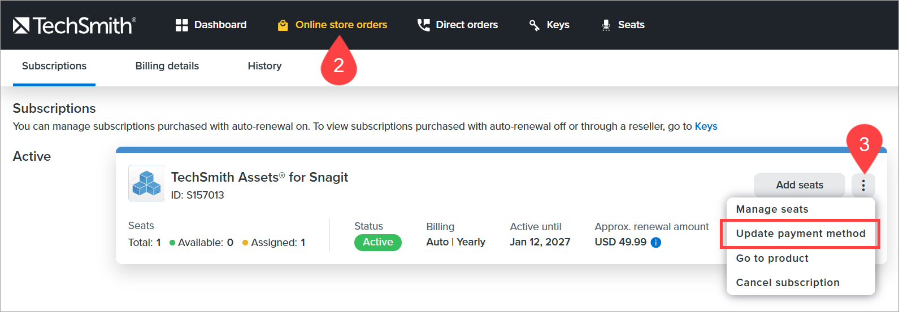Screen dimensions: 899x312
Task: Choose Cancel subscription from the menu
Action: [x=788, y=283]
